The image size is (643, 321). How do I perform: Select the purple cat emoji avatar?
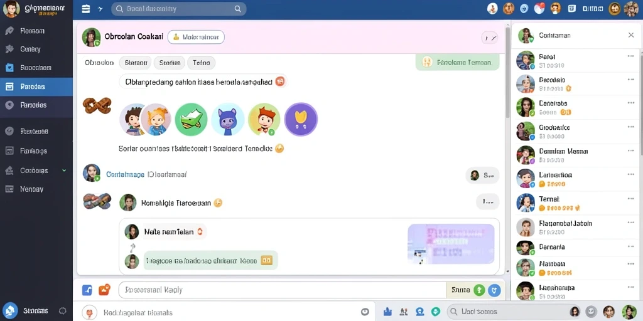pos(227,120)
